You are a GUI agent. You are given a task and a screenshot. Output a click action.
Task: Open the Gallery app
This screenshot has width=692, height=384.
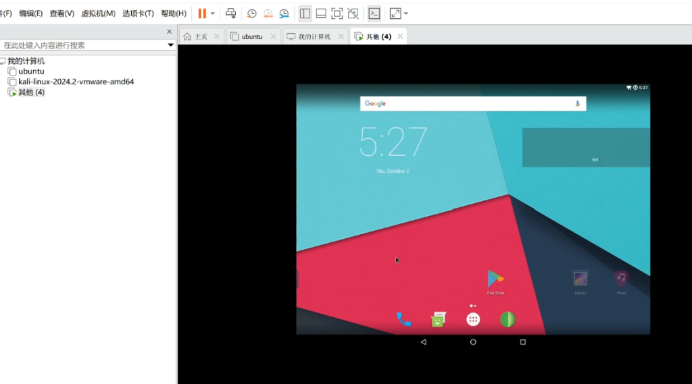tap(580, 279)
